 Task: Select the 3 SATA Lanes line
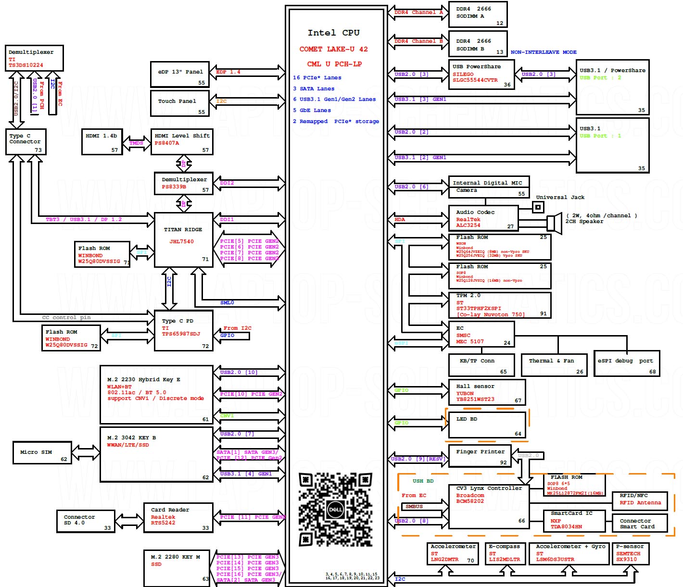[x=314, y=88]
